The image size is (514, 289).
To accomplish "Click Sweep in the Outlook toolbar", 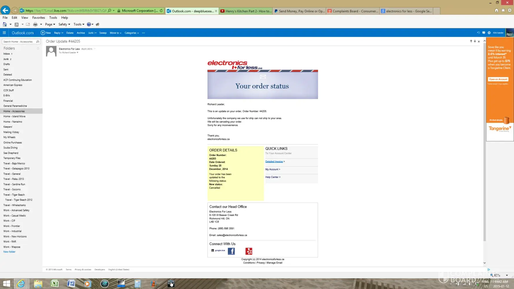I will click(x=103, y=33).
